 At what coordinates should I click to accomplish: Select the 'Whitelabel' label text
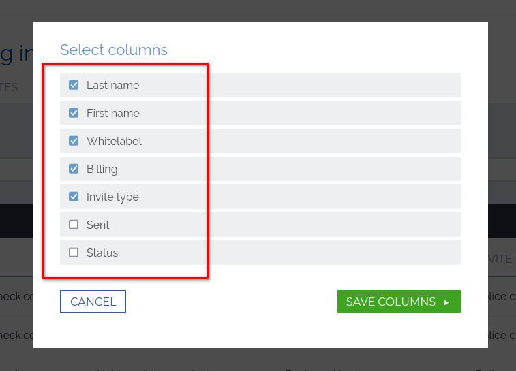(x=114, y=141)
